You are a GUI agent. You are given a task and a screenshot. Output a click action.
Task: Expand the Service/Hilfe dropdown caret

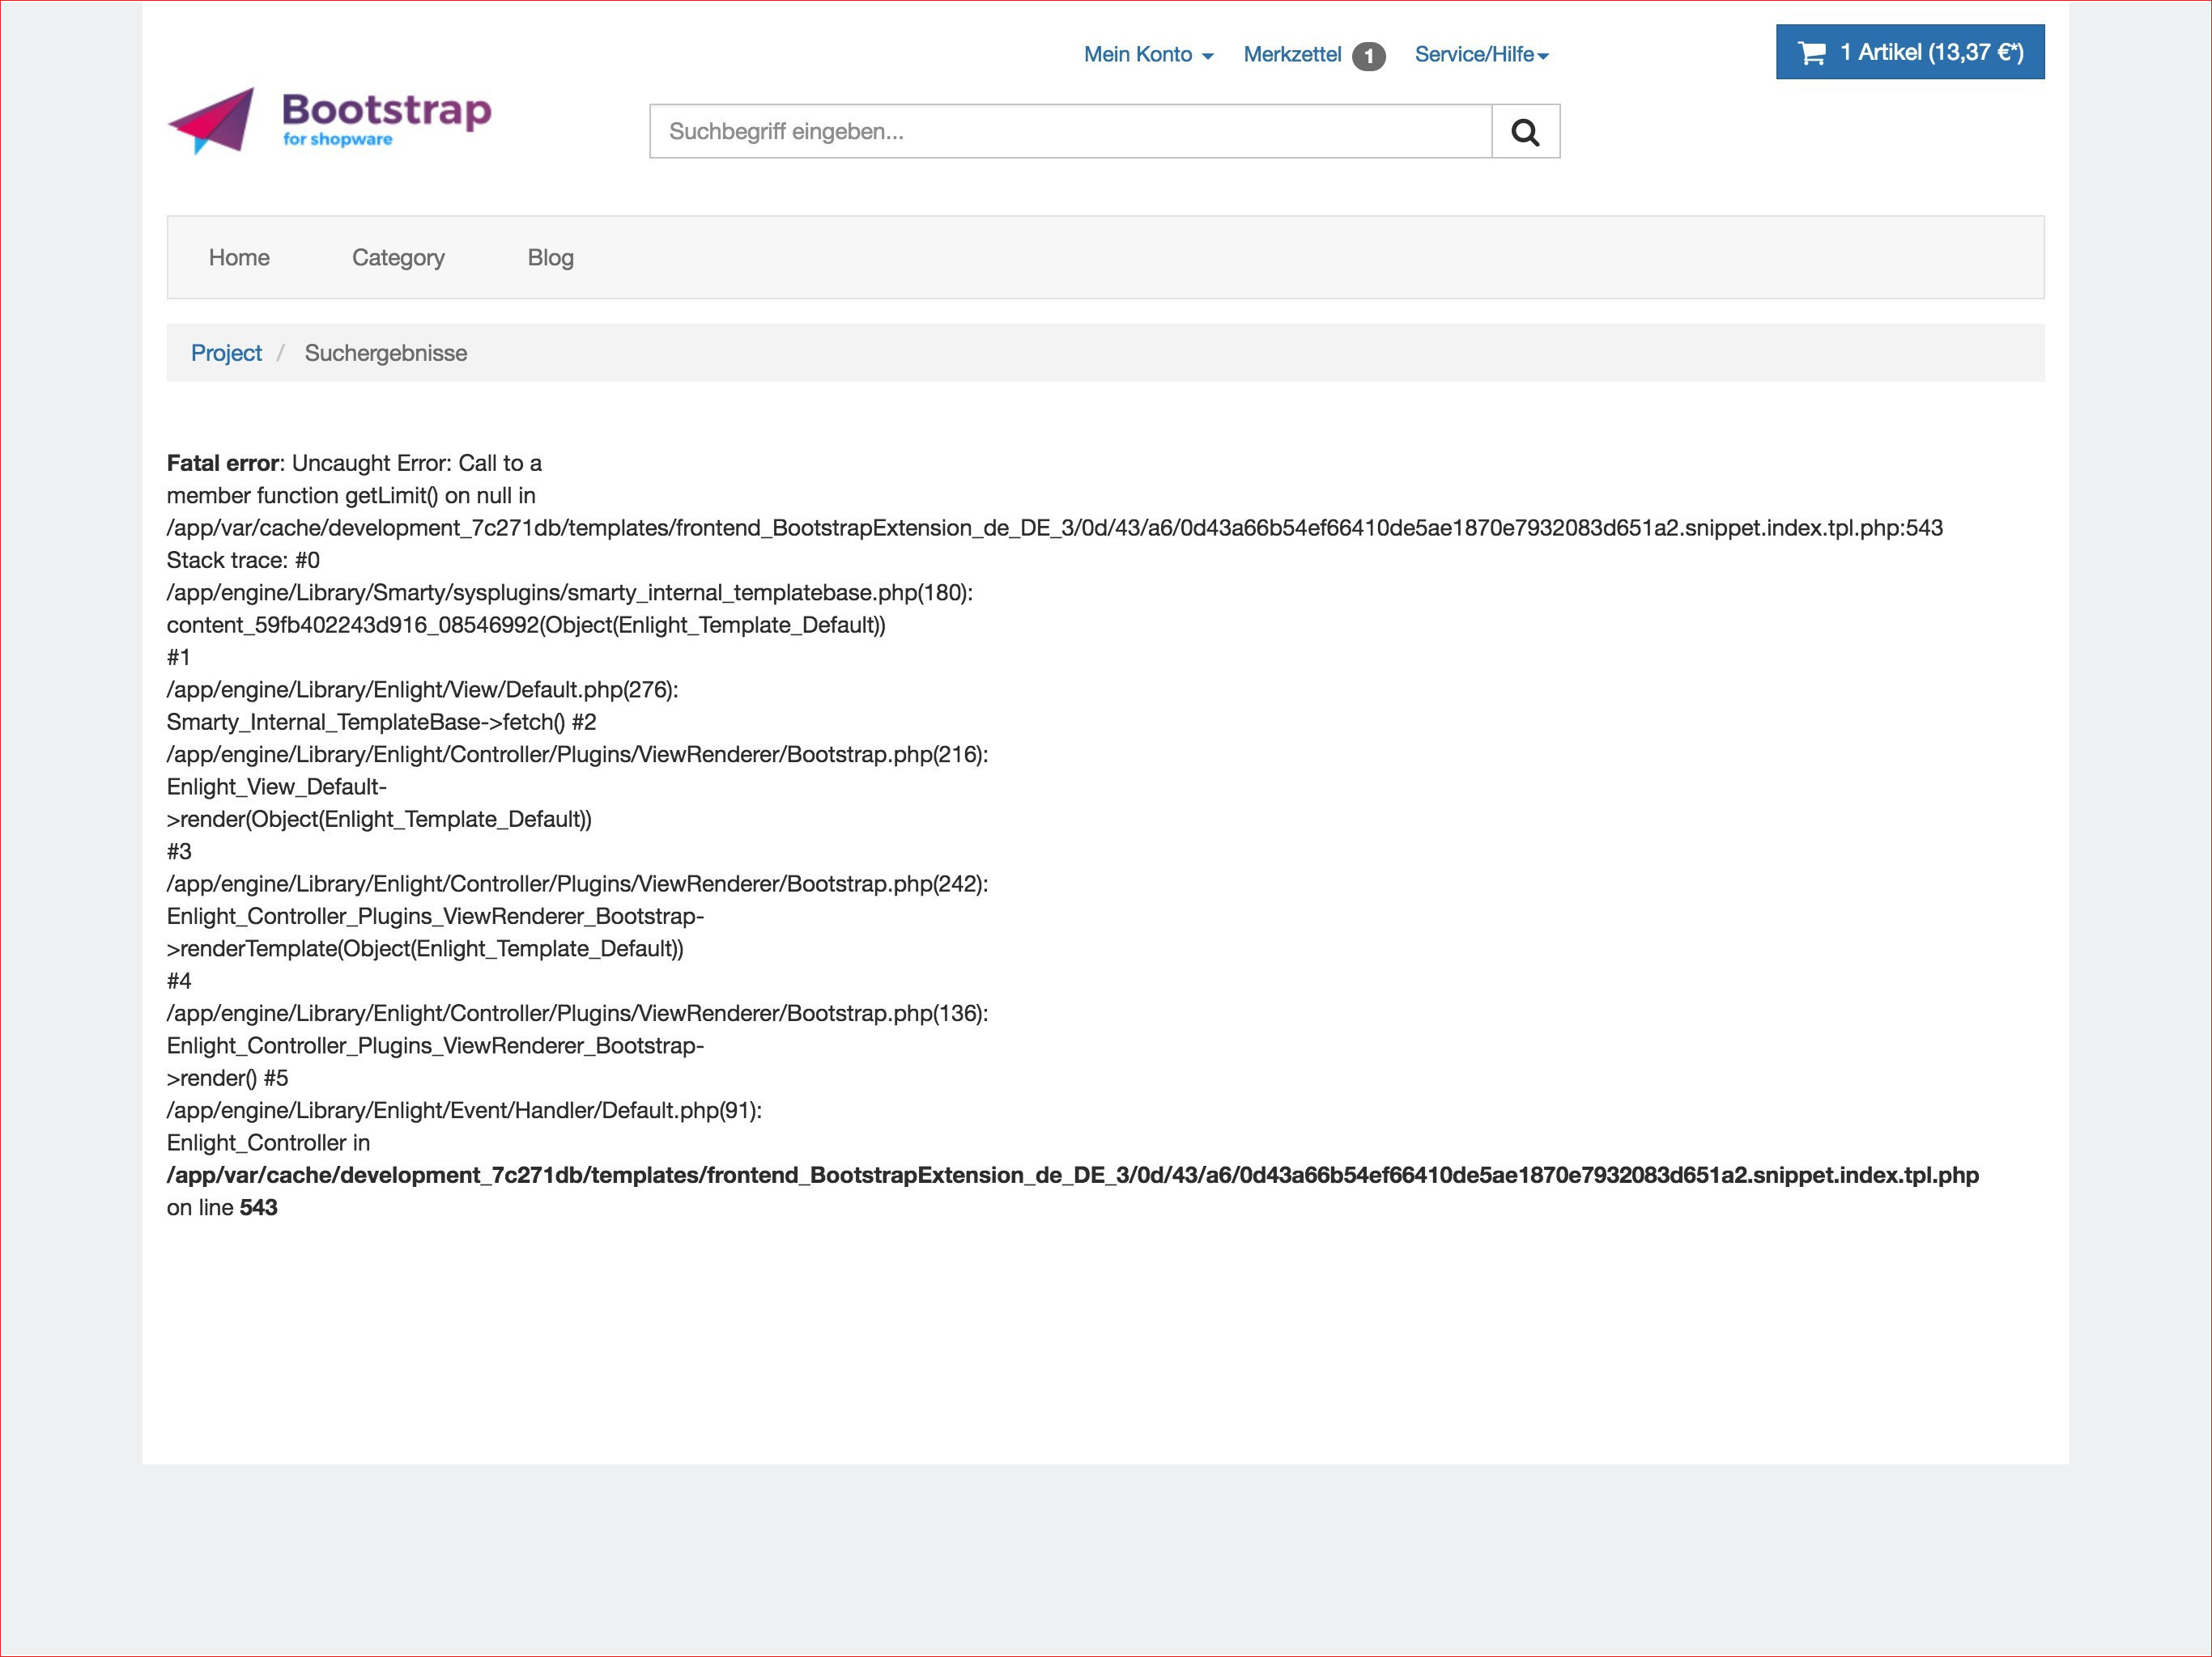[1543, 57]
